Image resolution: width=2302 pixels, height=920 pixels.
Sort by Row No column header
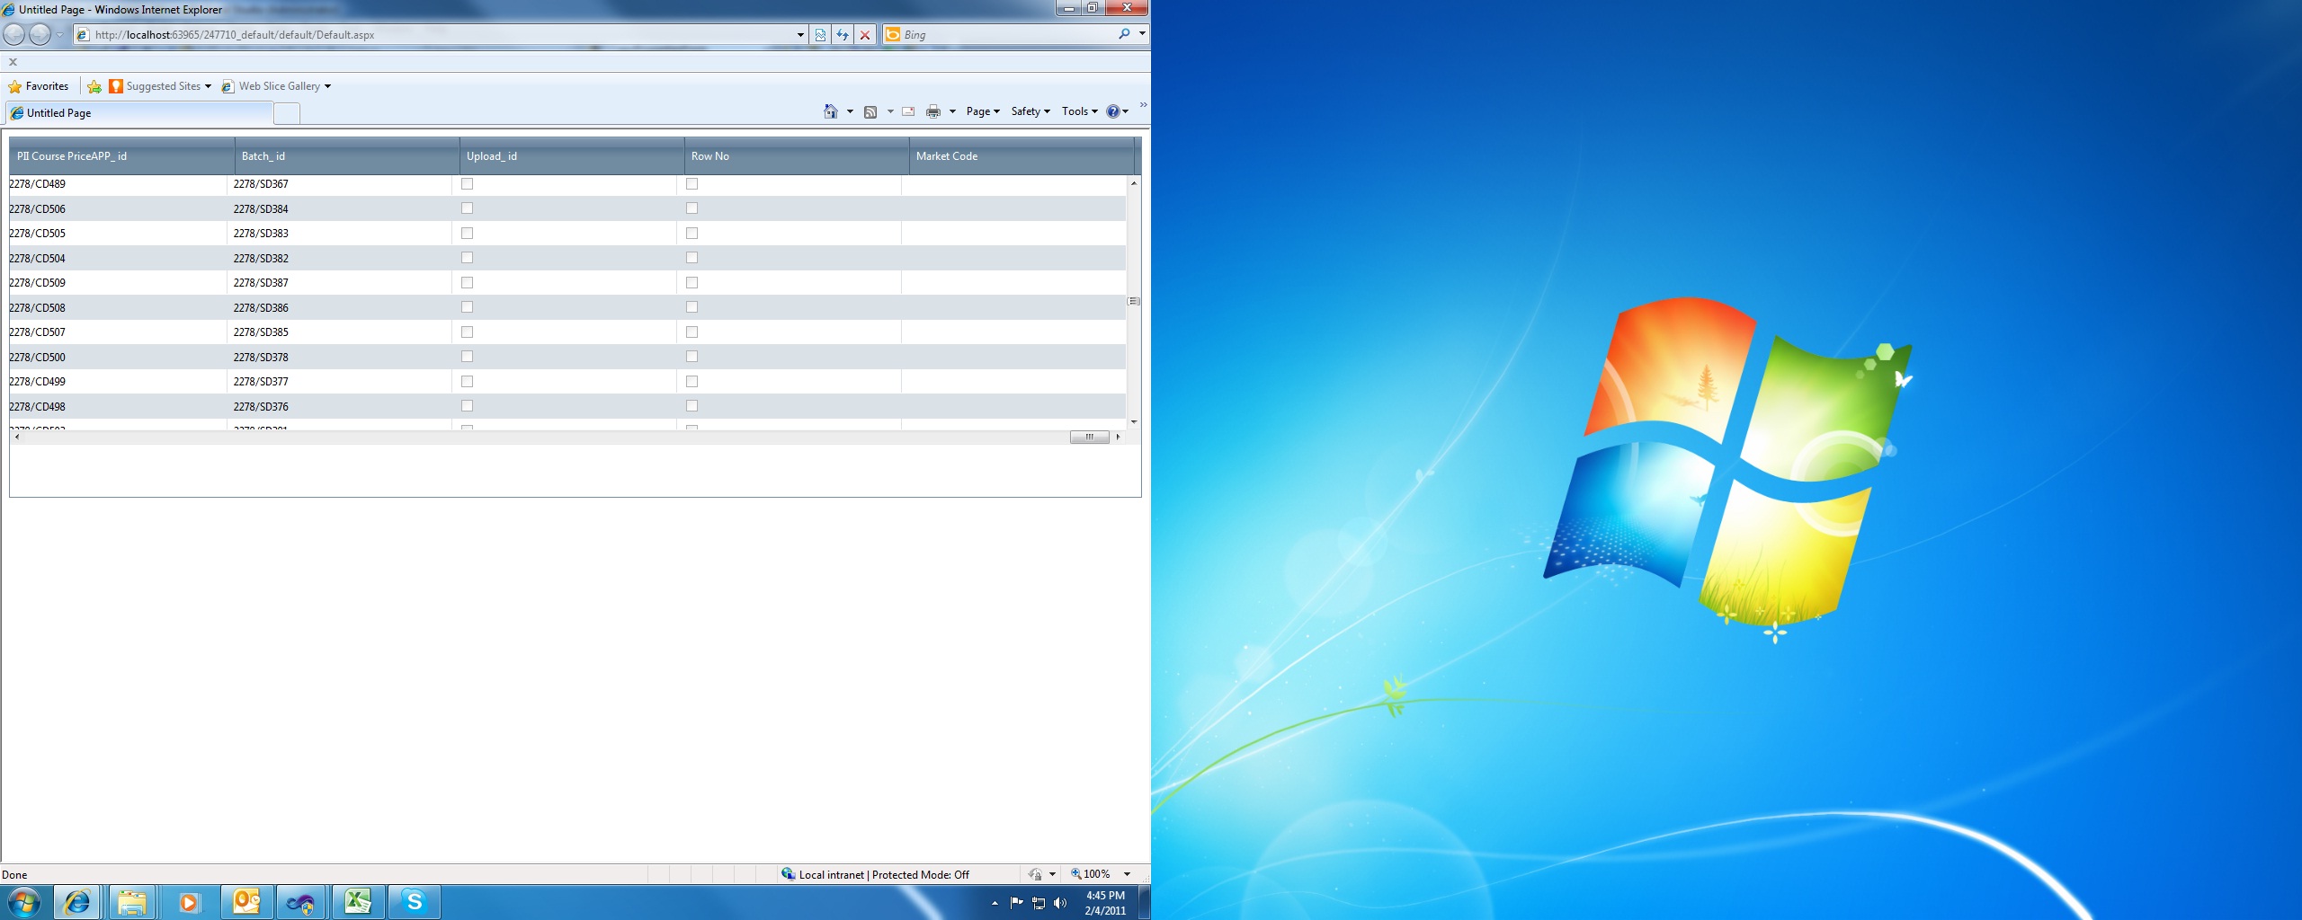797,156
